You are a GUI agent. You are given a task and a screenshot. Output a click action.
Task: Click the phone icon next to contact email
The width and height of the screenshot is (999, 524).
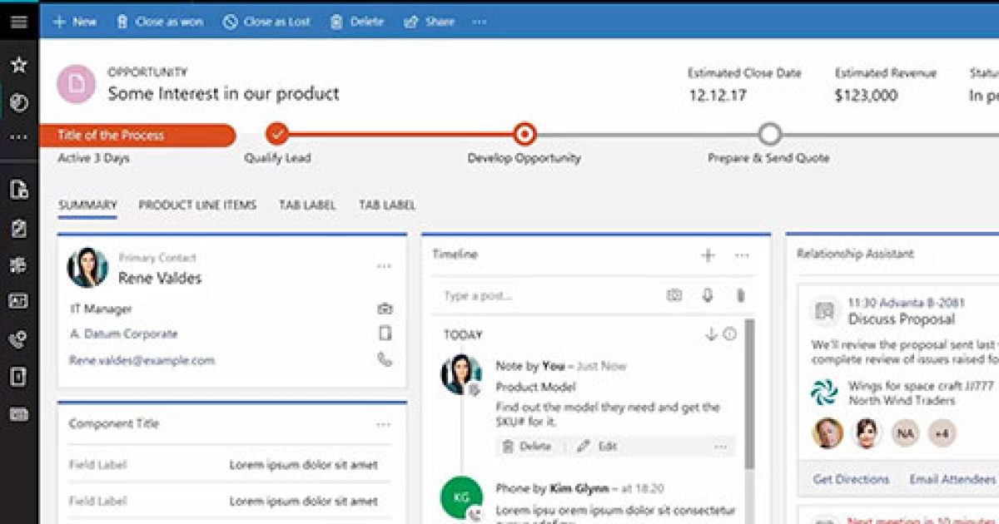385,359
